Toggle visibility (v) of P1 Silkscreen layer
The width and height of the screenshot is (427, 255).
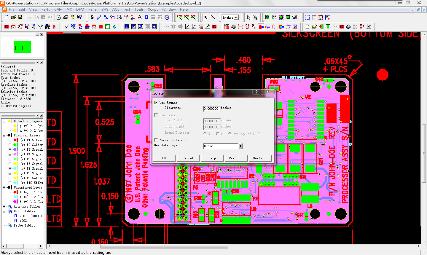point(23,140)
